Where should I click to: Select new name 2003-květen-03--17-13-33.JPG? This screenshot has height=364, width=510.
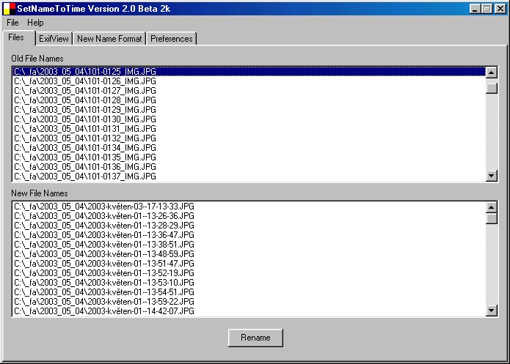click(x=104, y=207)
